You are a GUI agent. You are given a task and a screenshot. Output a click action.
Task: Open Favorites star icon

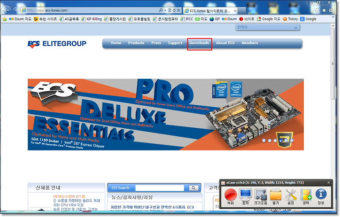(324, 10)
